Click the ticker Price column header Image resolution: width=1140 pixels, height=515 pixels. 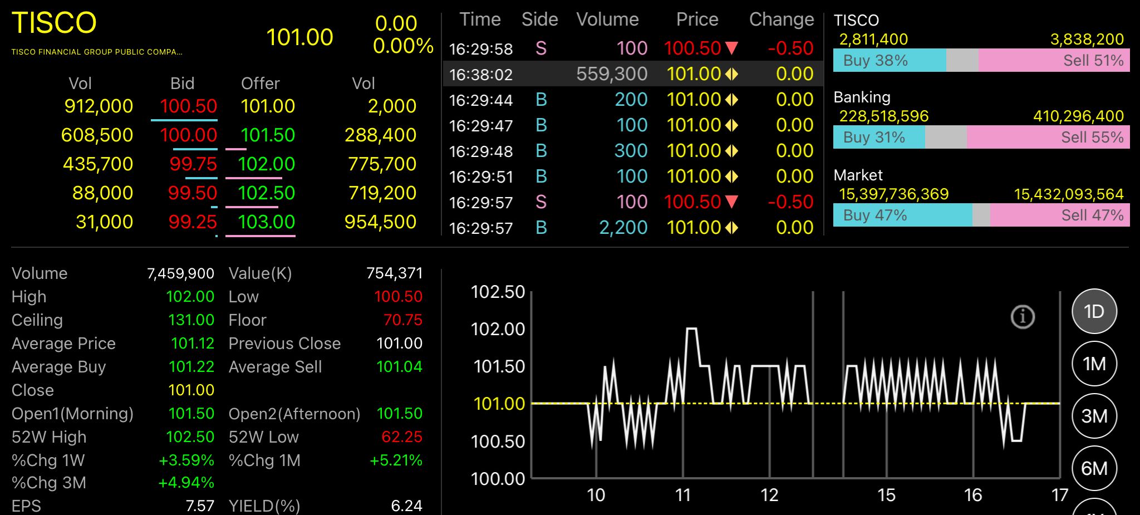(697, 19)
